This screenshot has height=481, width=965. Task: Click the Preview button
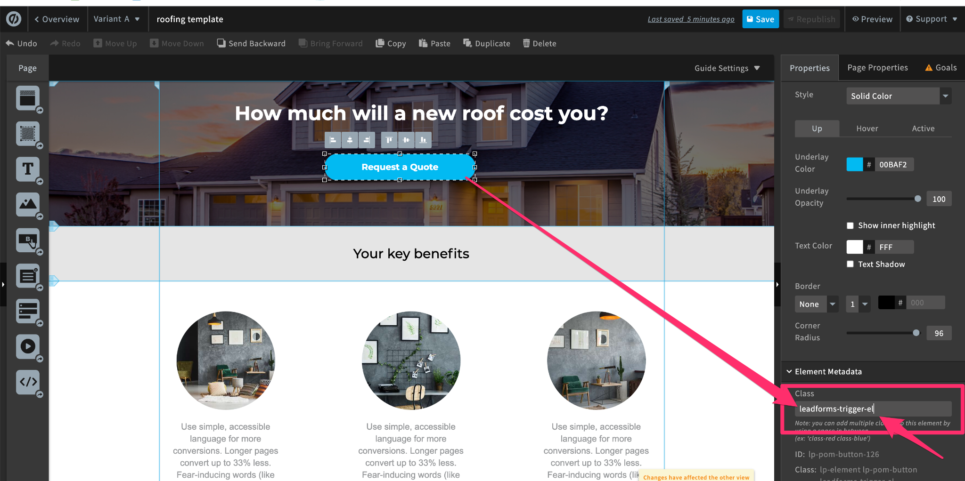[x=872, y=19]
